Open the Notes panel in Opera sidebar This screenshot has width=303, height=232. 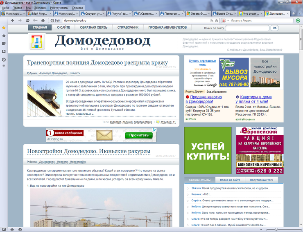[4, 43]
